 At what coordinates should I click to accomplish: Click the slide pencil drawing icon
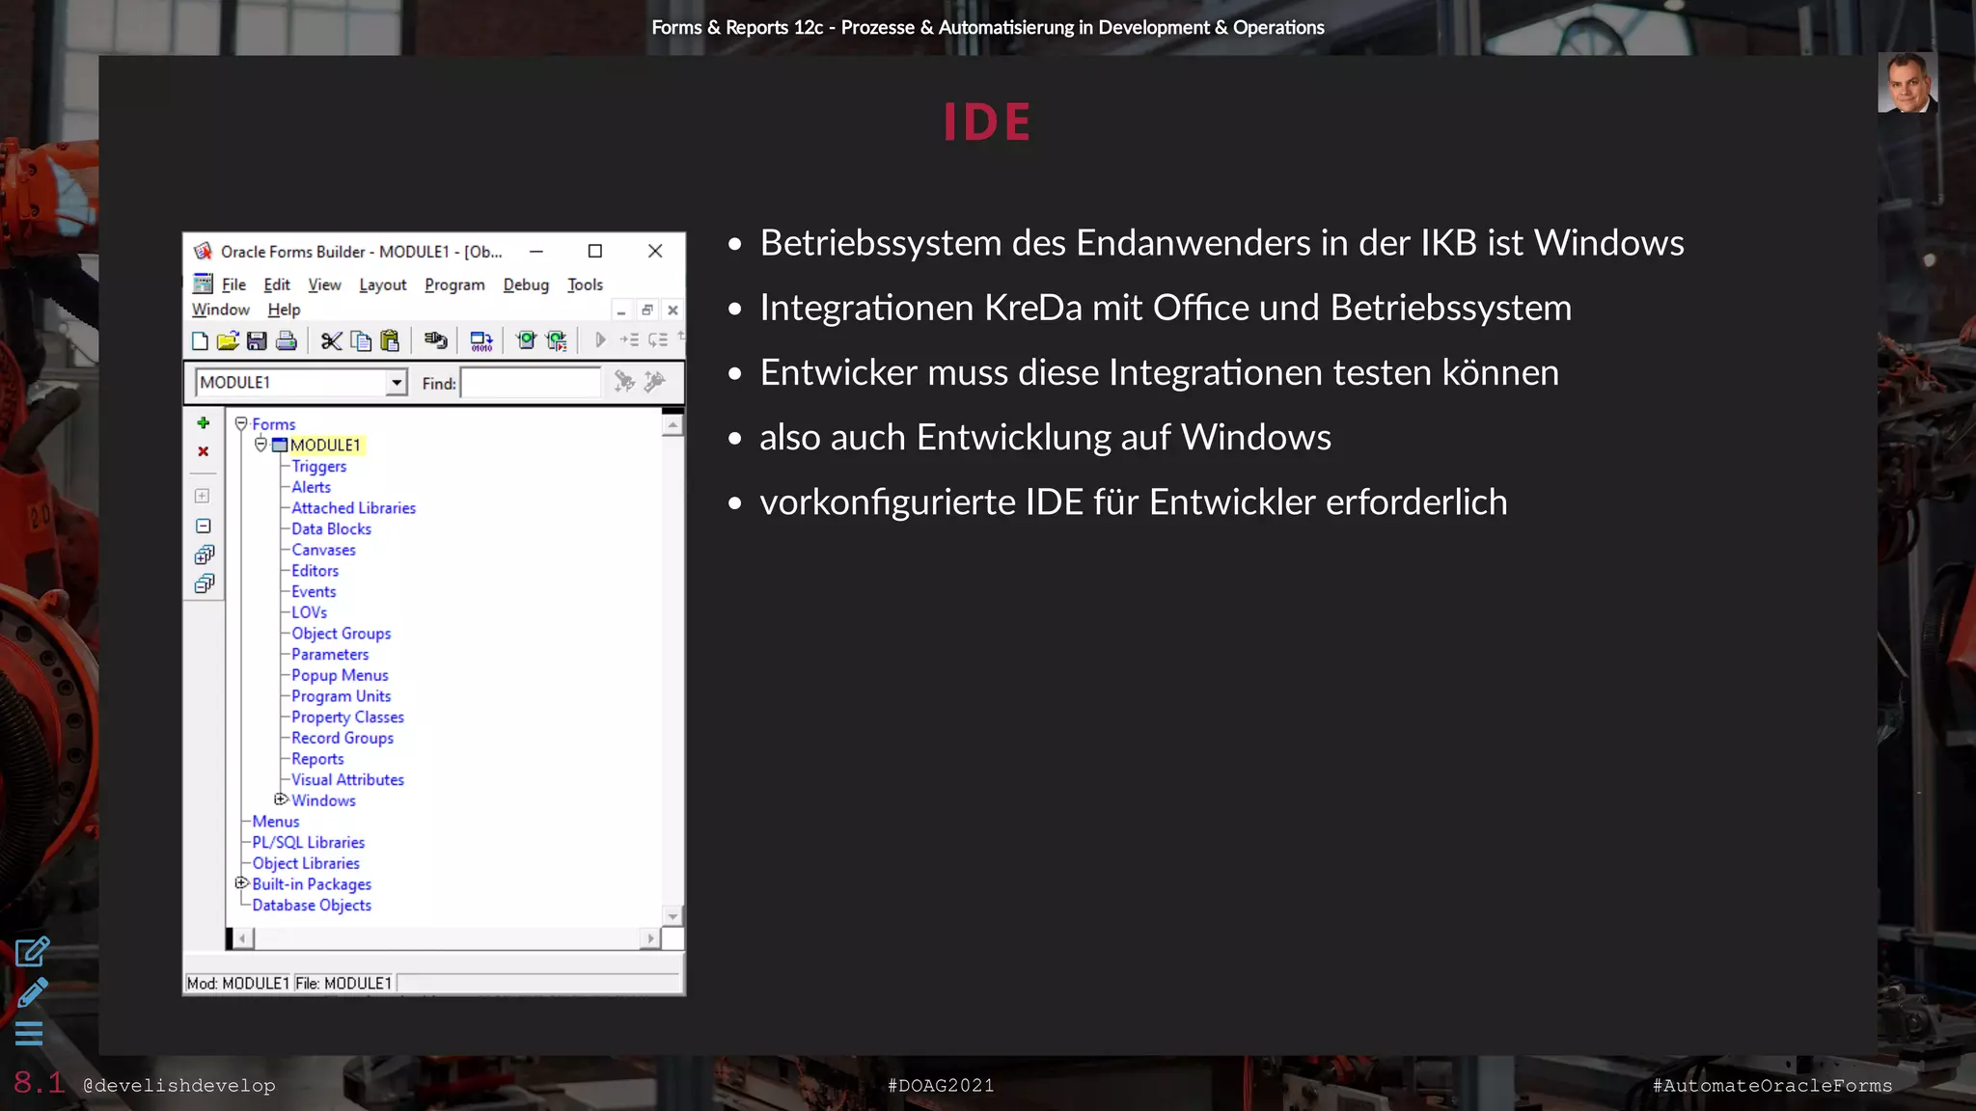point(32,992)
